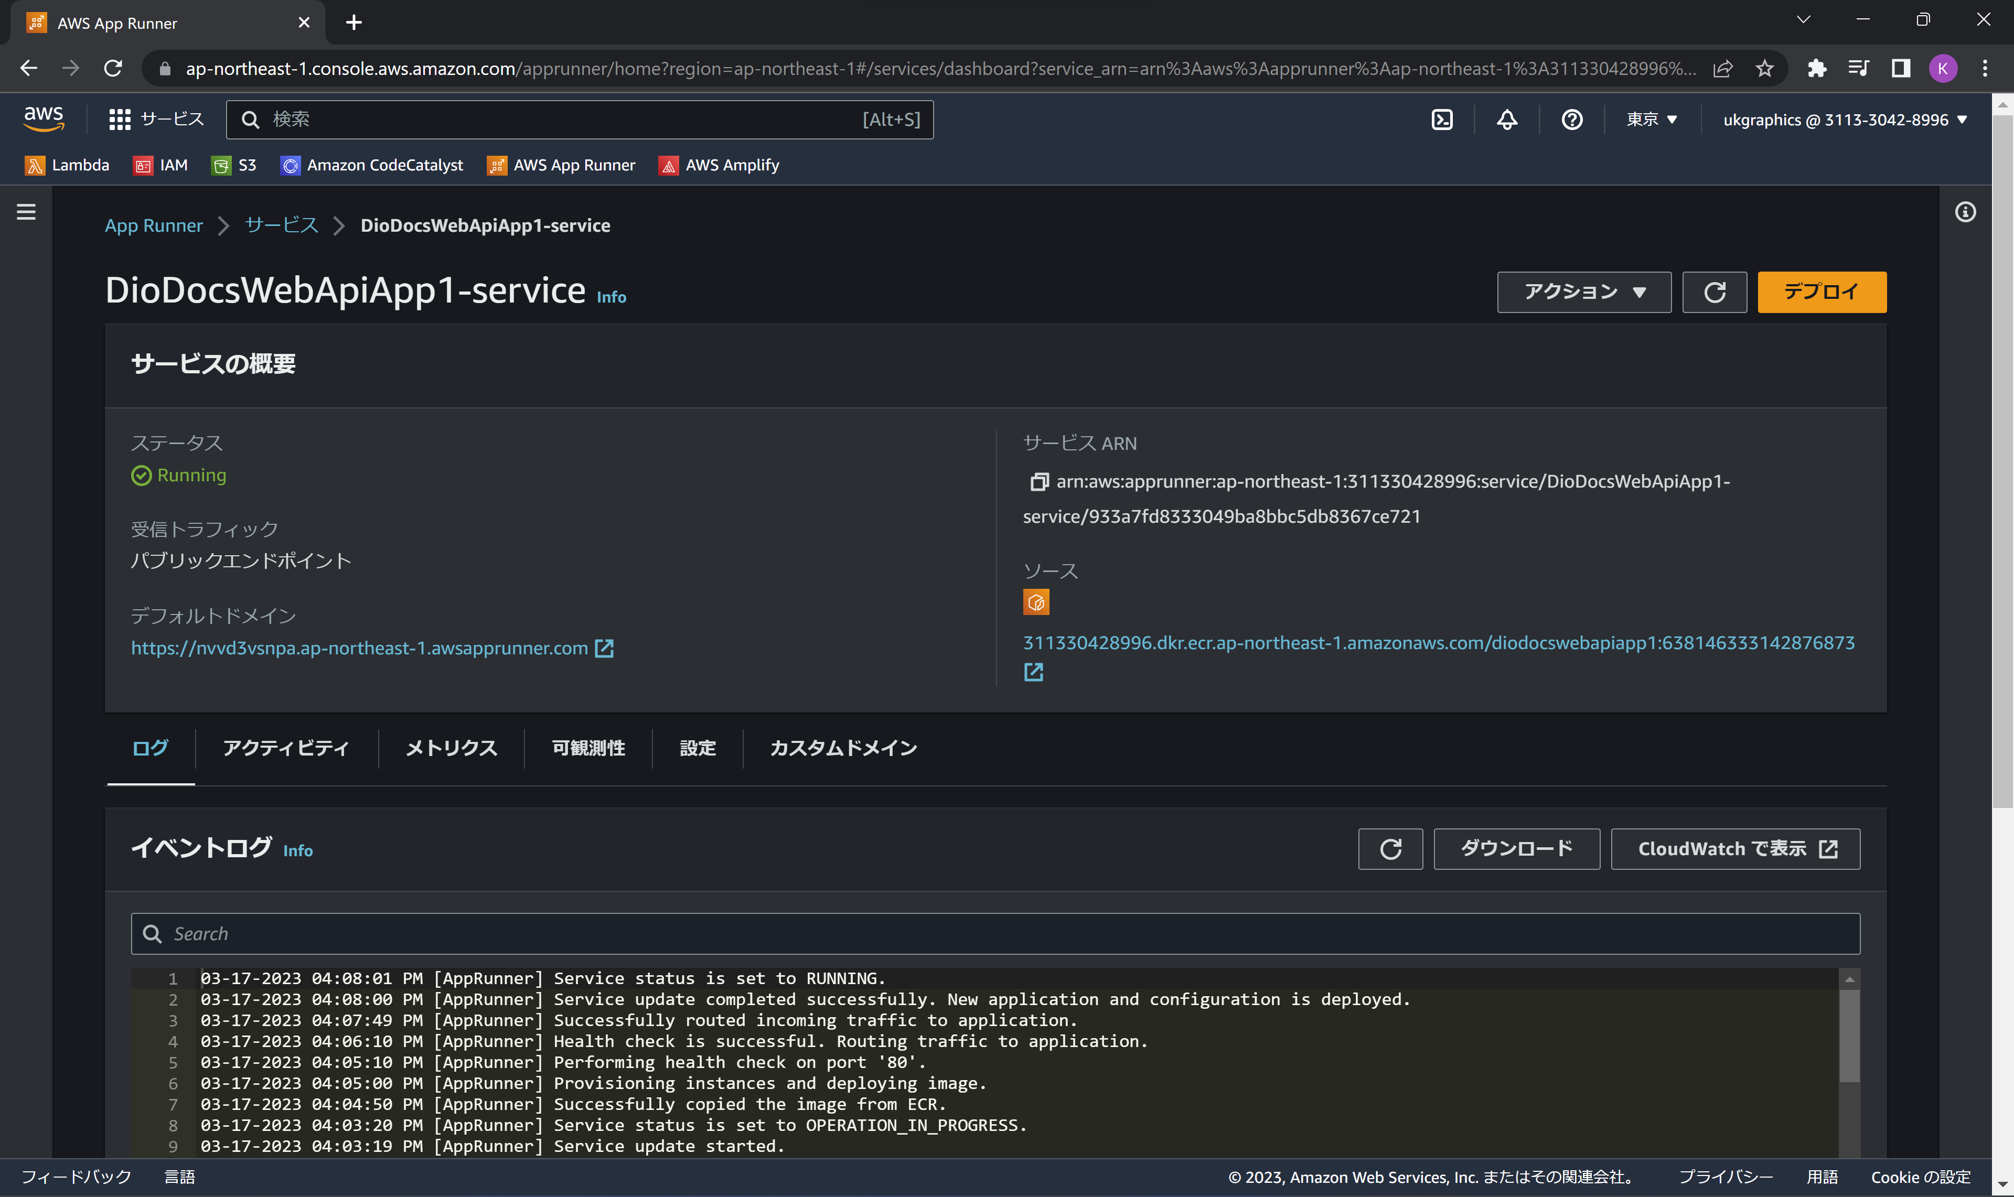Switch to the カスタムドメイン tab

pyautogui.click(x=843, y=748)
